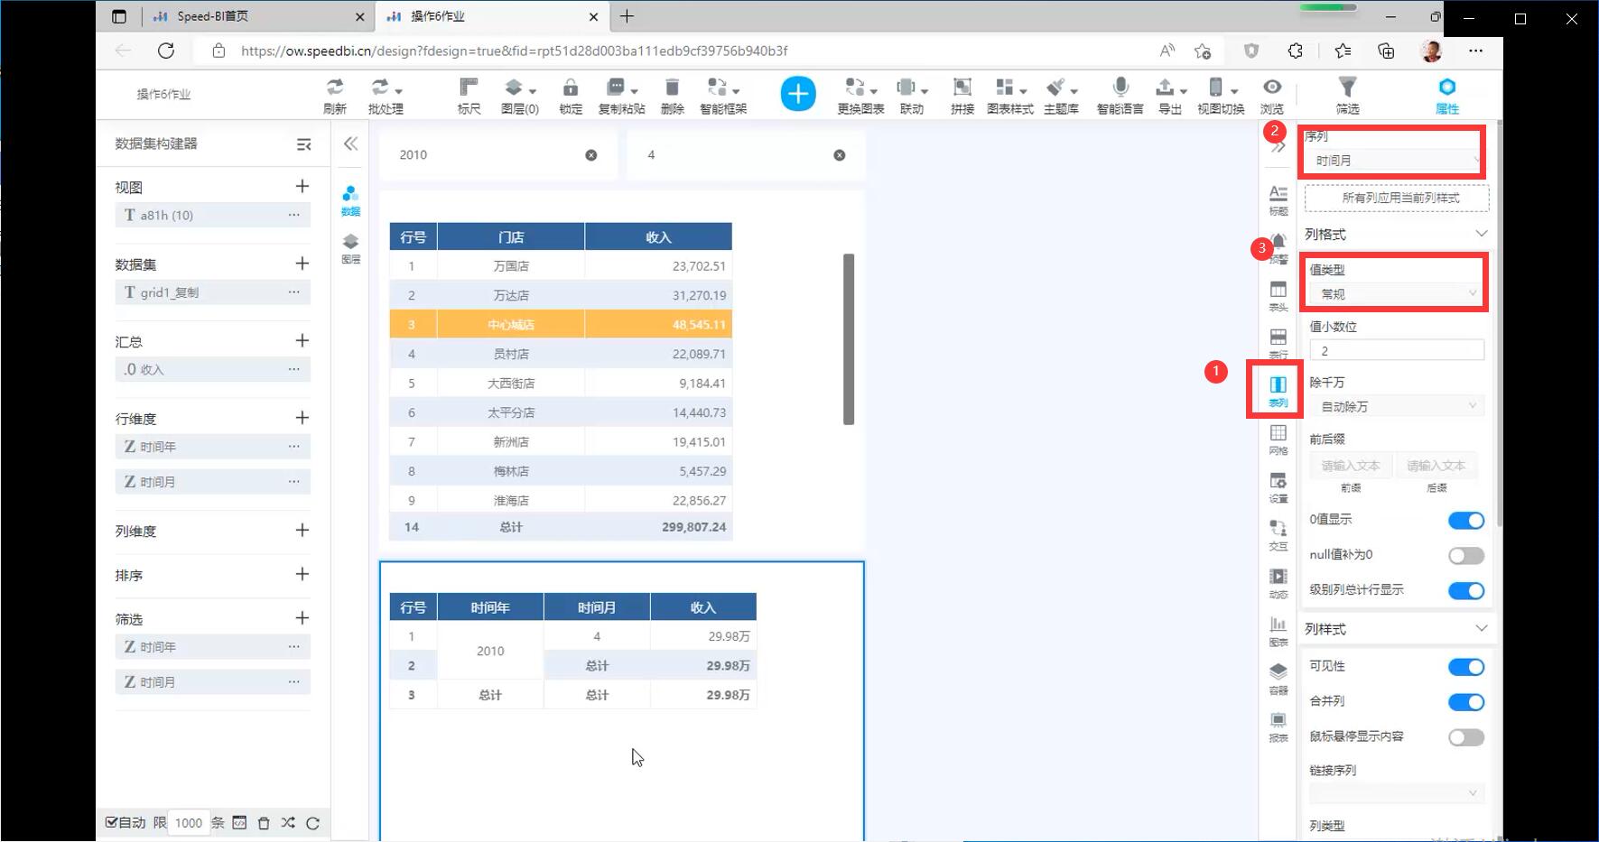Open the 图表 chart panel in sidebar
This screenshot has width=1599, height=842.
1278,631
